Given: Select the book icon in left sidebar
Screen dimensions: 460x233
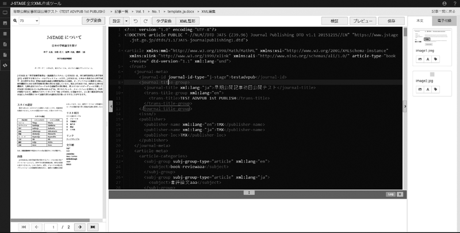Looking at the screenshot, I should 5,34.
